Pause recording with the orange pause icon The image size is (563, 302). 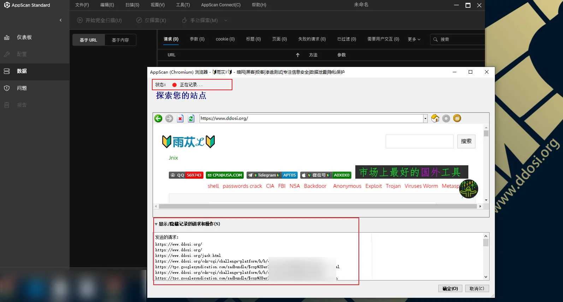coord(457,118)
